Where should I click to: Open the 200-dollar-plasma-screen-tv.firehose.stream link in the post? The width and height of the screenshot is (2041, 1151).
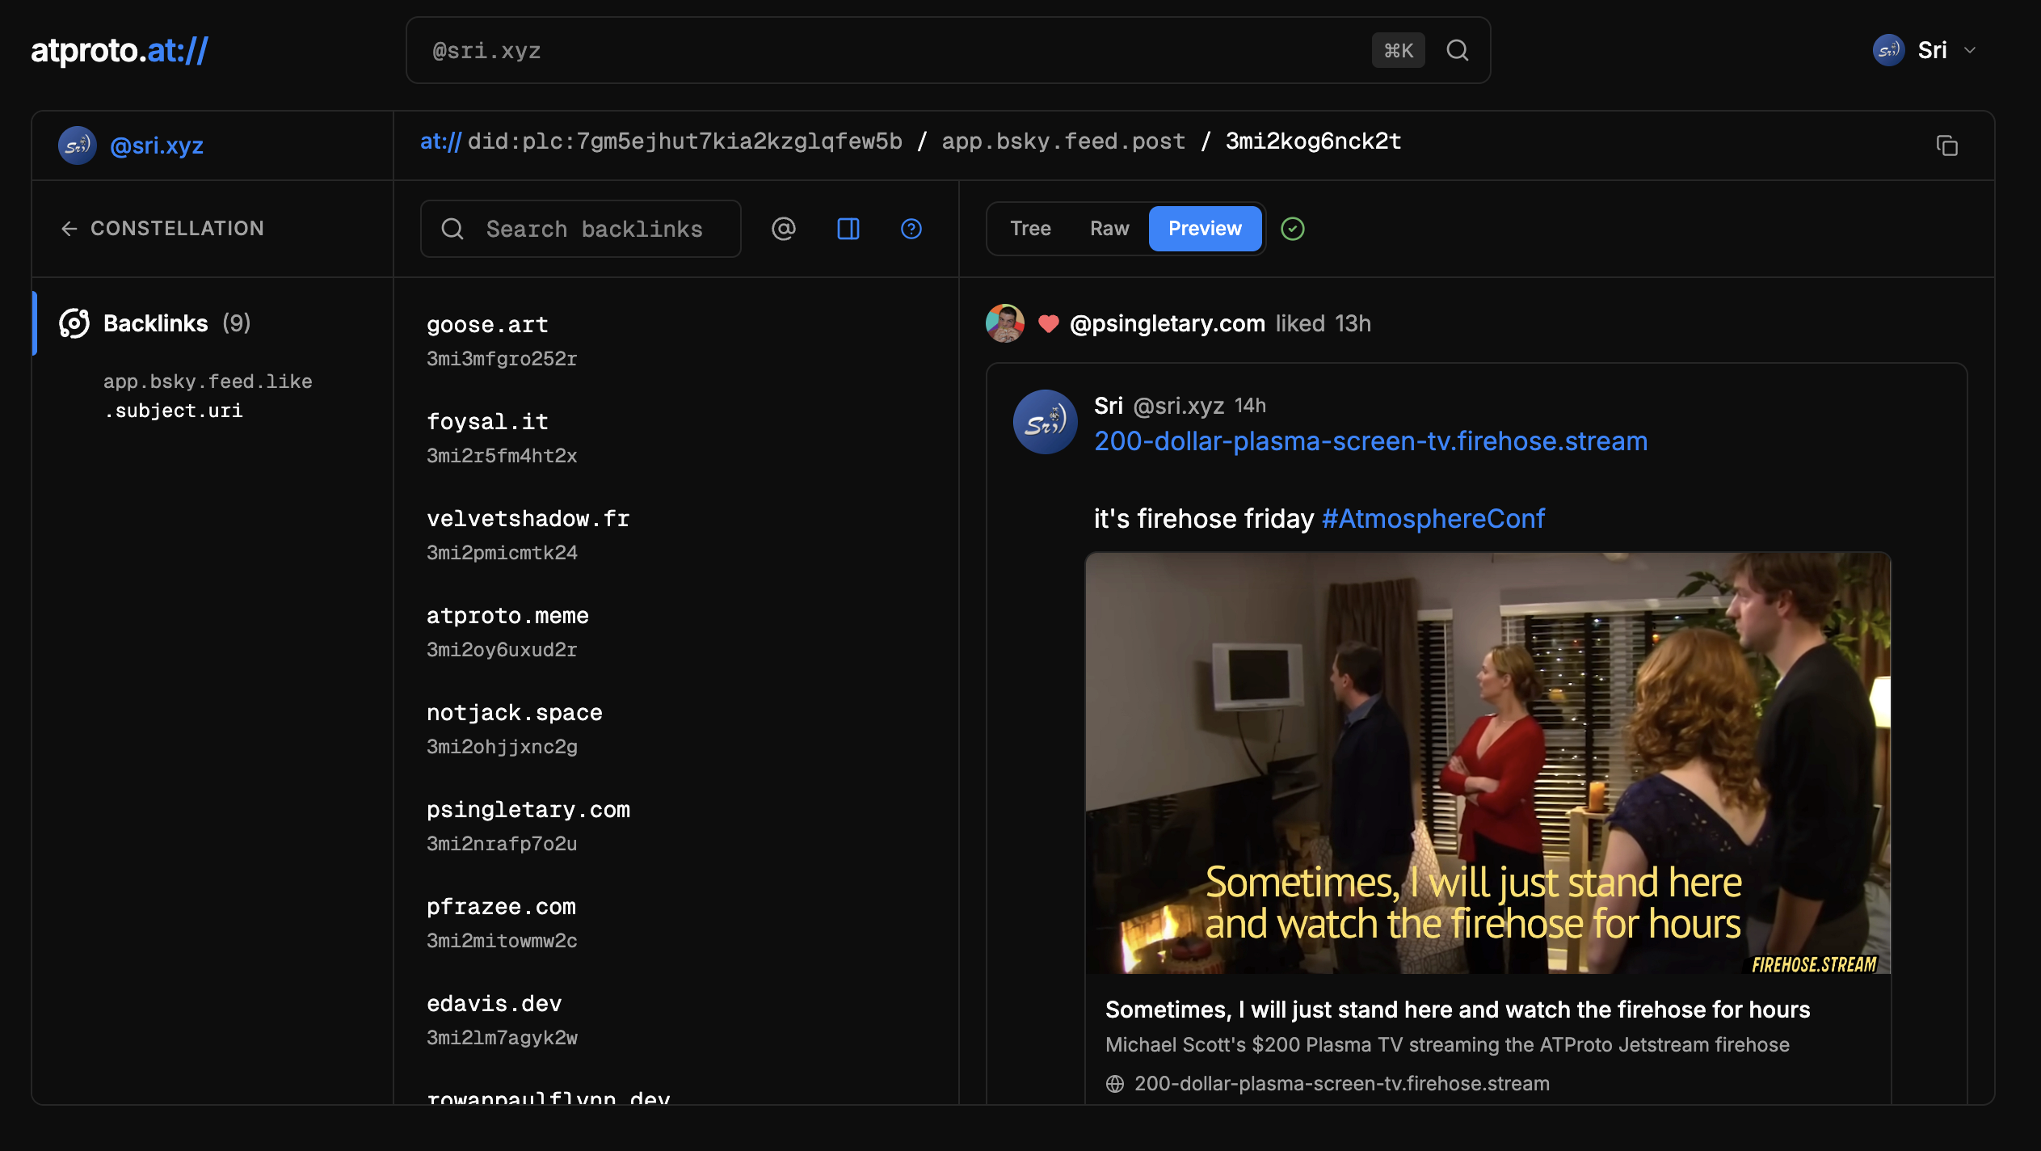[1370, 441]
